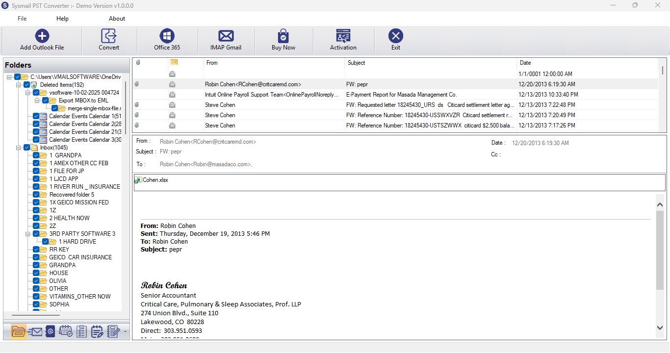This screenshot has height=353, width=670.
Task: Click the Calendar Events Calendar 21 icon
Action: [44, 132]
